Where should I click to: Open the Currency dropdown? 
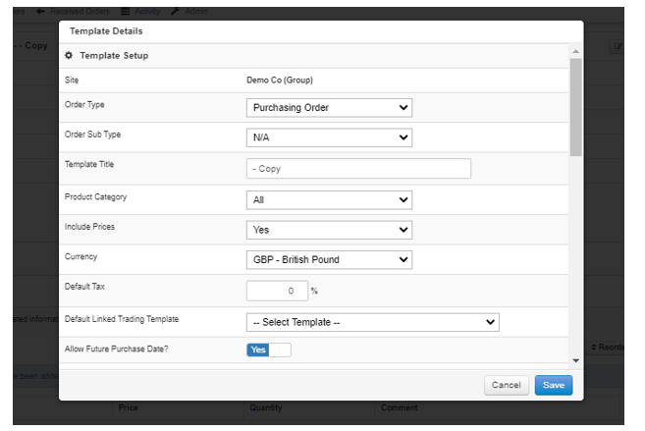(329, 260)
